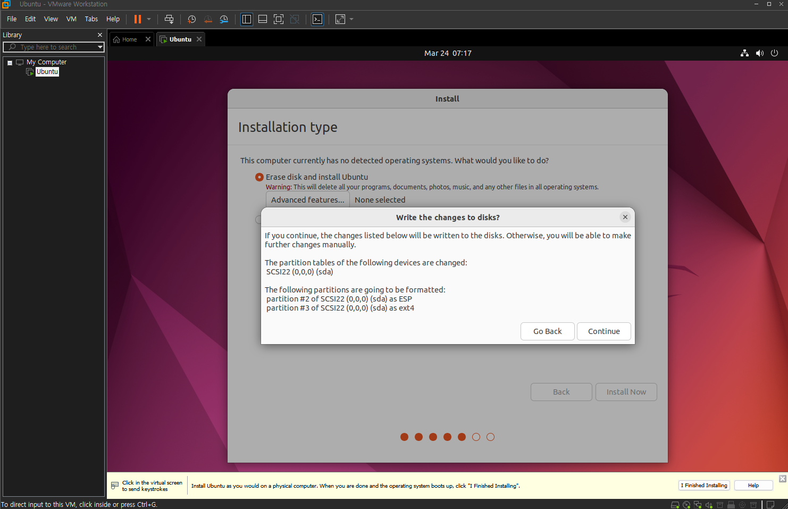Click Go Back in the dialog
Viewport: 788px width, 509px height.
coord(548,331)
